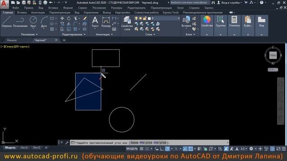Expand the Рисование panel
This screenshot has height=161, width=287.
pyautogui.click(x=29, y=34)
